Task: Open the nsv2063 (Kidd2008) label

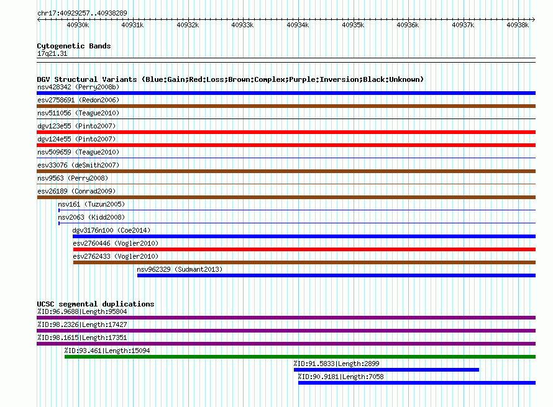Action: (x=91, y=217)
